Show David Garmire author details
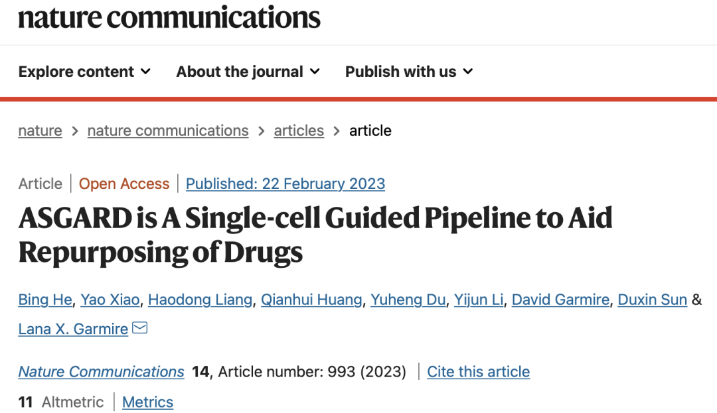 560,300
